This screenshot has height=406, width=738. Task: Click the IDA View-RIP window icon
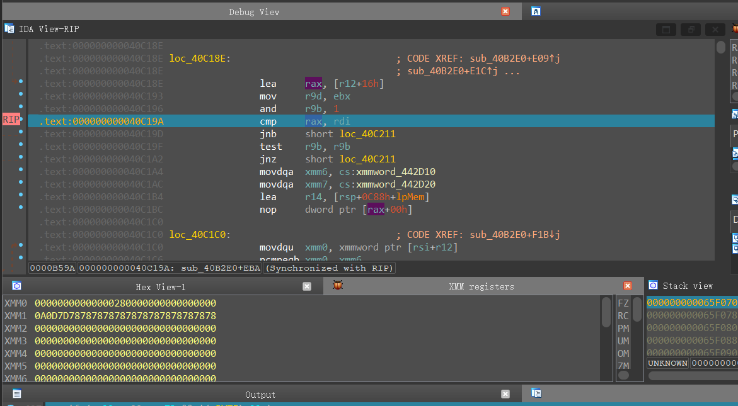tap(9, 29)
